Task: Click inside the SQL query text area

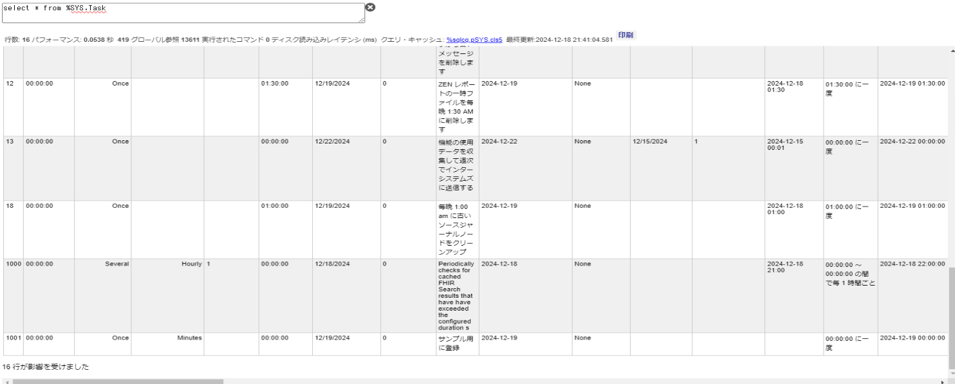Action: [x=180, y=11]
